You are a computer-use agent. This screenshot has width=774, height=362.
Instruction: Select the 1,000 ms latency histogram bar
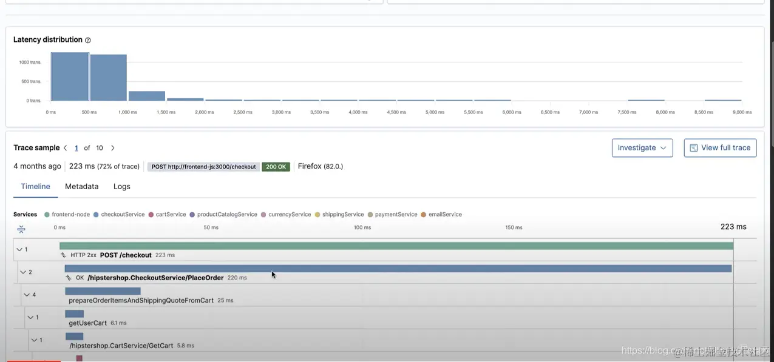147,96
